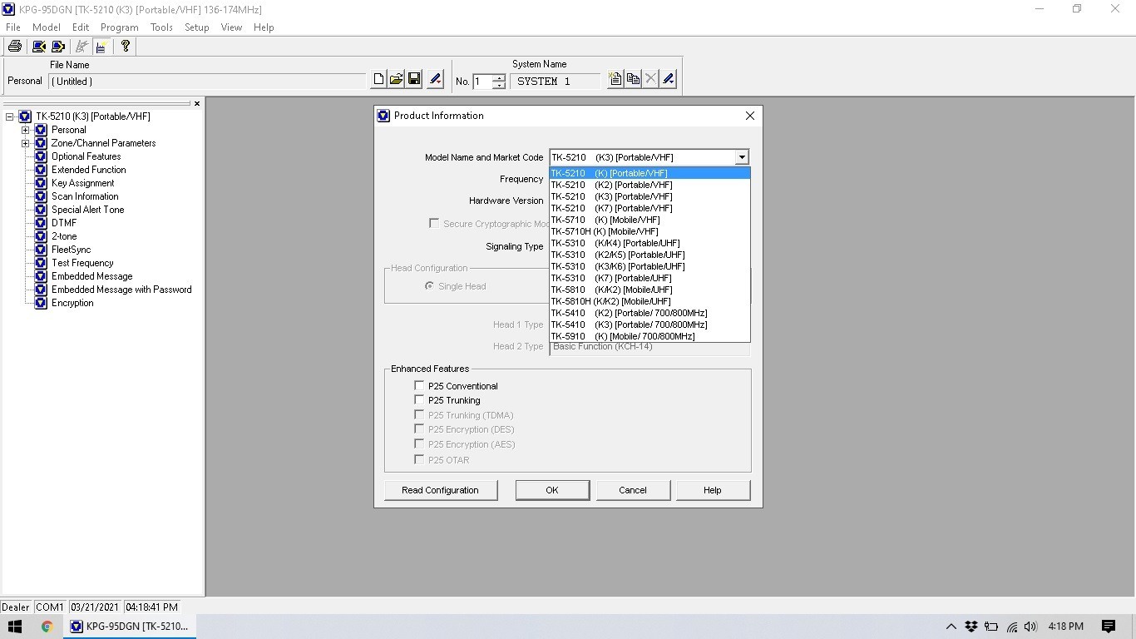The height and width of the screenshot is (639, 1136).
Task: Click Cancel in Product Information dialog
Action: click(x=633, y=490)
